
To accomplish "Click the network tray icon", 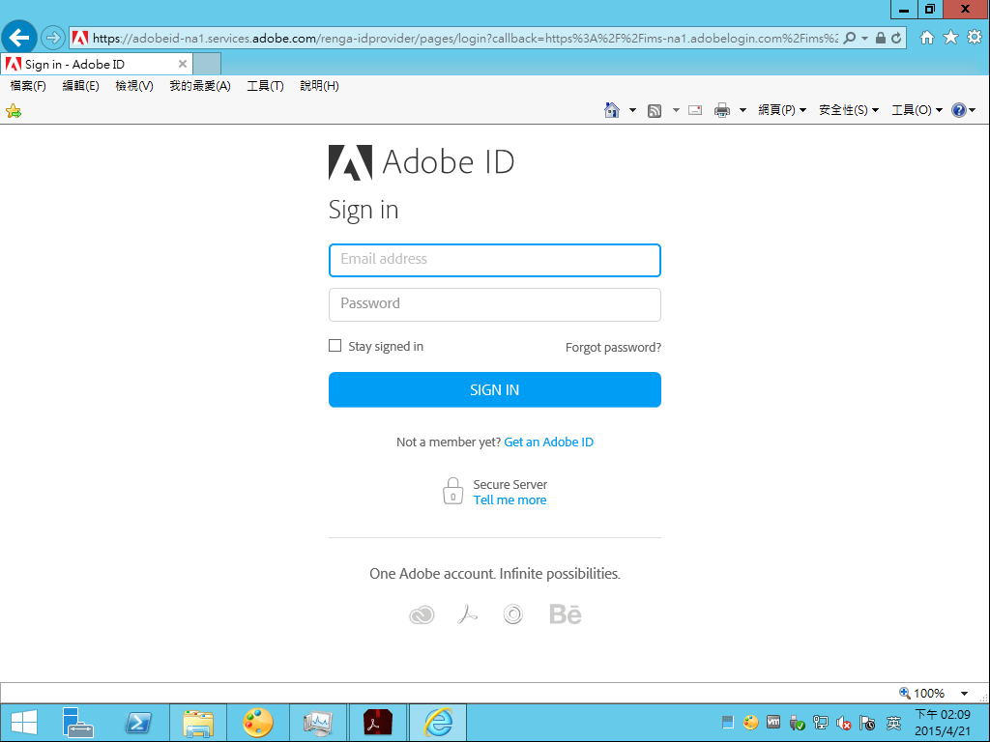I will pos(820,723).
